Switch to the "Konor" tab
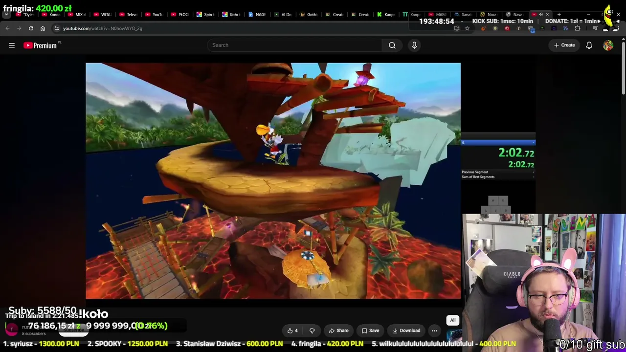The width and height of the screenshot is (626, 352). coord(50,15)
